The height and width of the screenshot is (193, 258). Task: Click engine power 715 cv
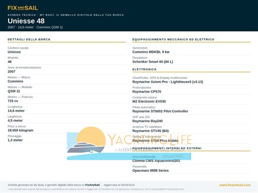tap(13, 101)
